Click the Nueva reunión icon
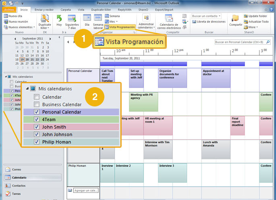 (6, 22)
